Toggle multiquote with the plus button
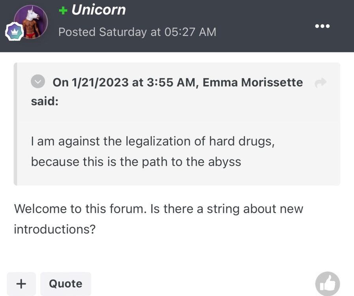Image resolution: width=354 pixels, height=296 pixels. click(x=21, y=283)
